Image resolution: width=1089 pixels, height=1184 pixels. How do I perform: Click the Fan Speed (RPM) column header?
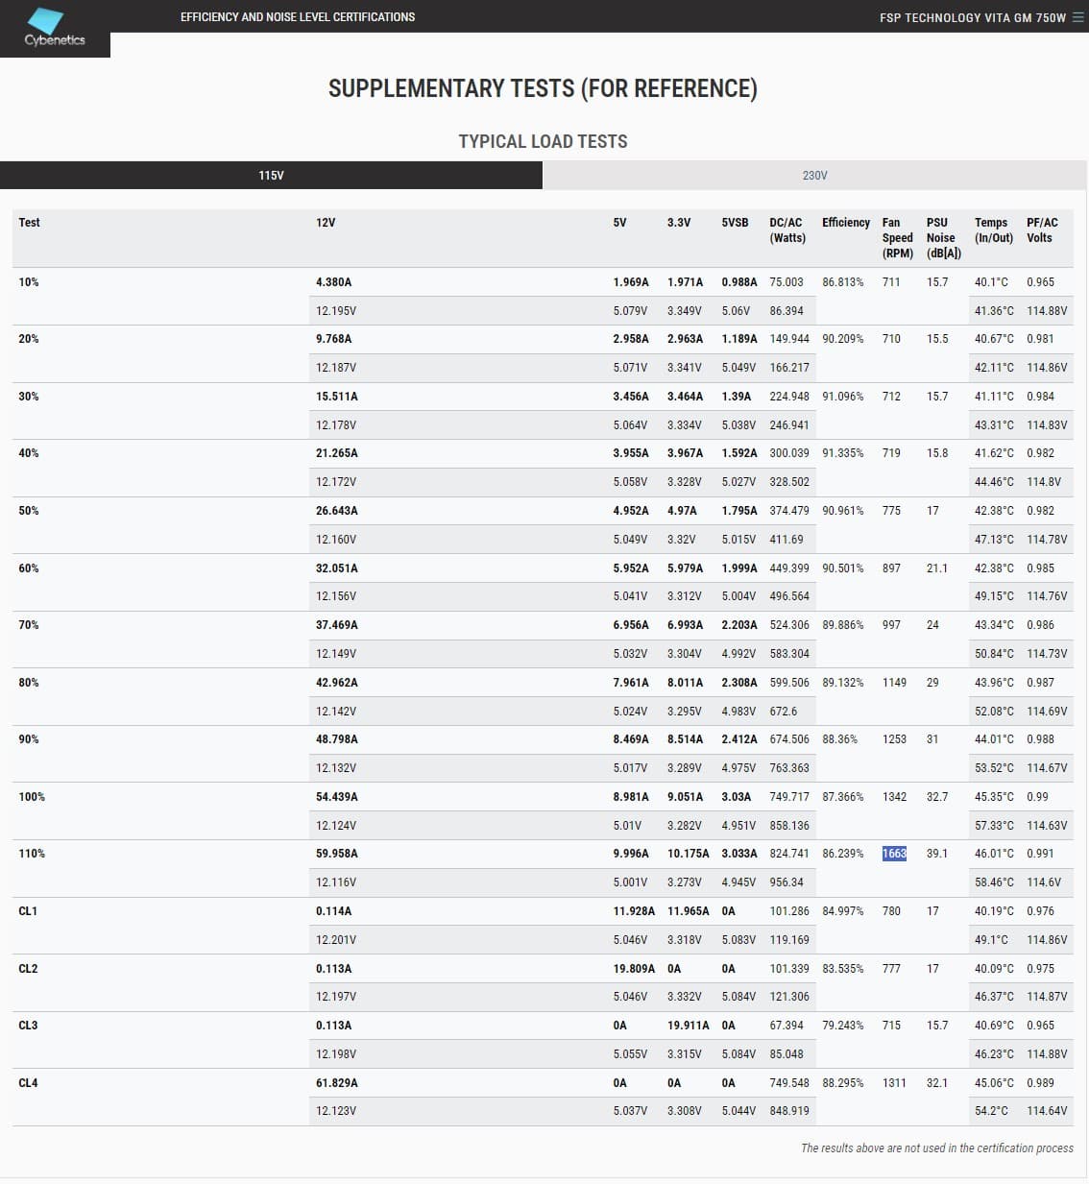(x=898, y=238)
